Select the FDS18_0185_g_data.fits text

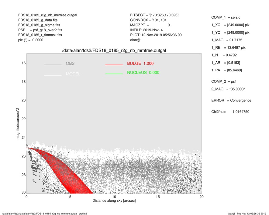coord(38,20)
